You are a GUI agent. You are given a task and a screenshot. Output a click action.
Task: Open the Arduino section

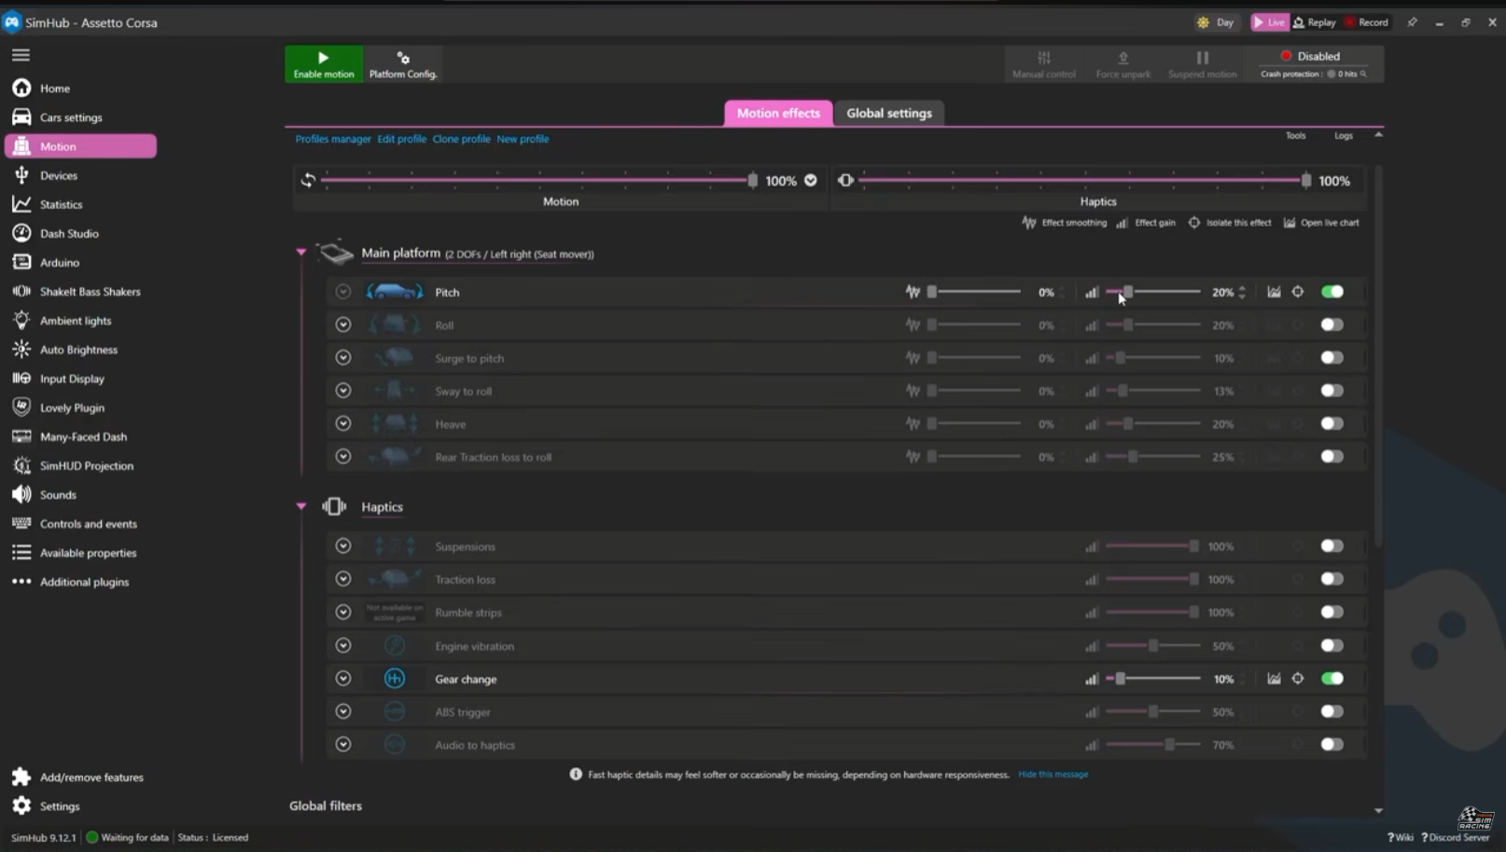[59, 263]
